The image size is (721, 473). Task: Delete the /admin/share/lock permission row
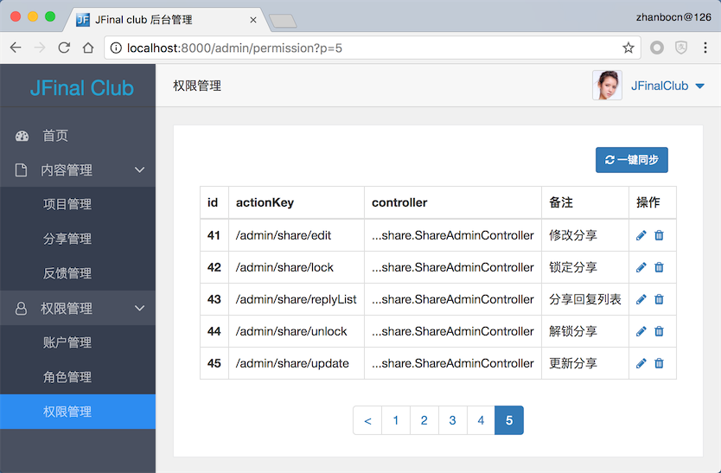point(659,267)
